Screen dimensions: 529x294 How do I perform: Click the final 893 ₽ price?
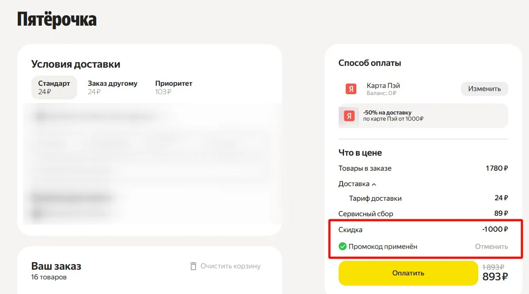coord(495,277)
